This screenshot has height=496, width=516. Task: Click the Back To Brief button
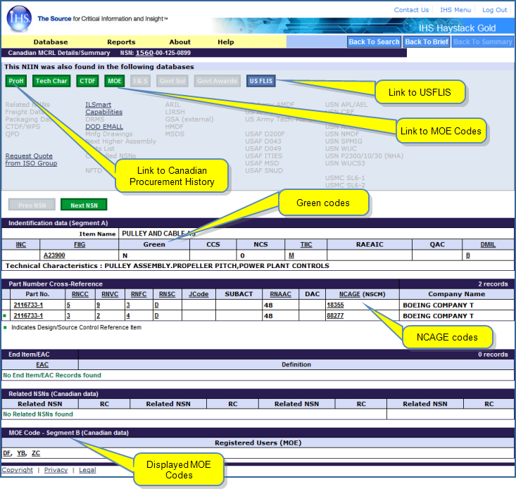427,42
